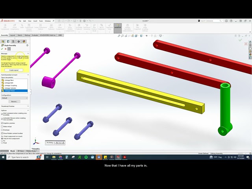Viewport: 252px width, 189px height.
Task: Collapse the Message section
Action: [28, 54]
